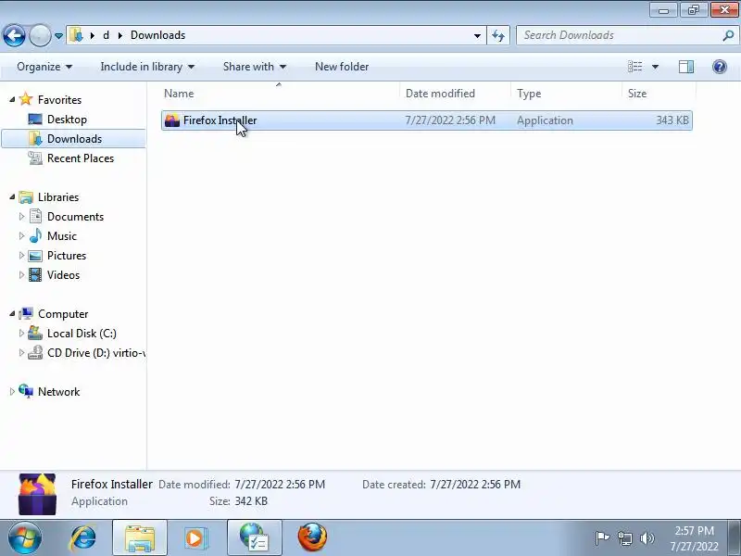
Task: Sort by the Size column header
Action: tap(659, 94)
